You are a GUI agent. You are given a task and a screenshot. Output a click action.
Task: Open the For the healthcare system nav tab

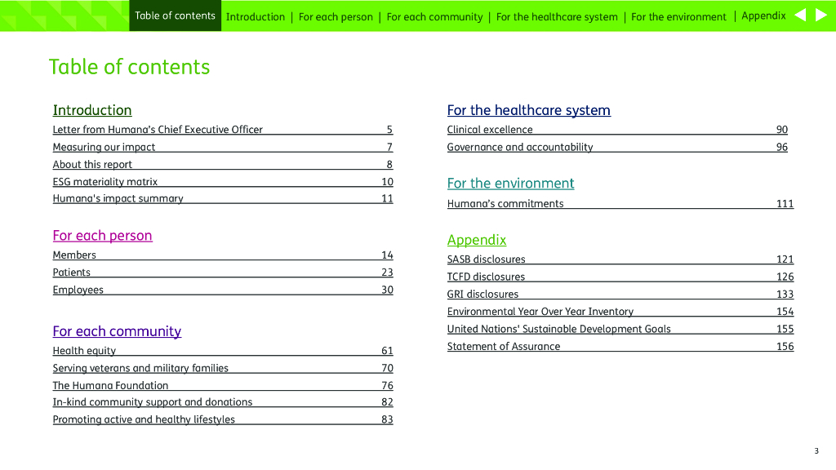point(557,16)
